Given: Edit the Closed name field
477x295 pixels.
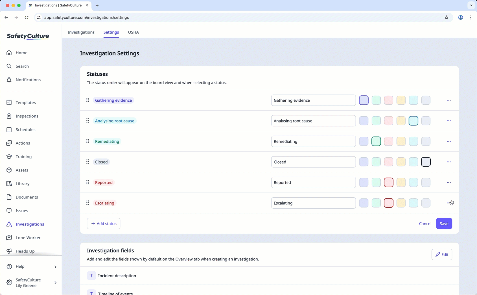Looking at the screenshot, I should point(313,162).
